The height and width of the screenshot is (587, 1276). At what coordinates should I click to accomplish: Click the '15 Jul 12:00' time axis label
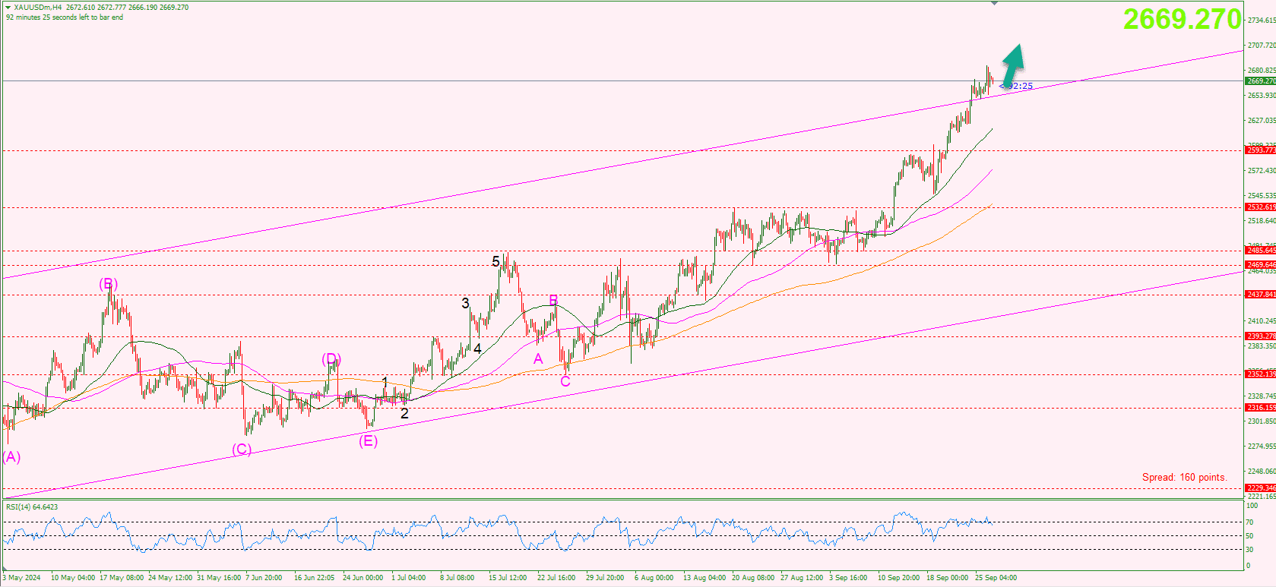click(x=508, y=578)
